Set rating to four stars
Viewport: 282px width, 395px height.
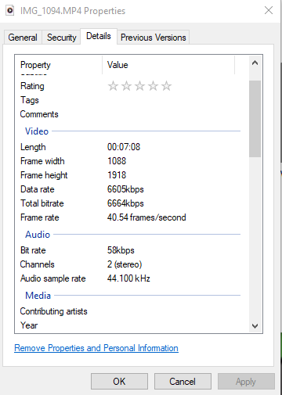(153, 86)
